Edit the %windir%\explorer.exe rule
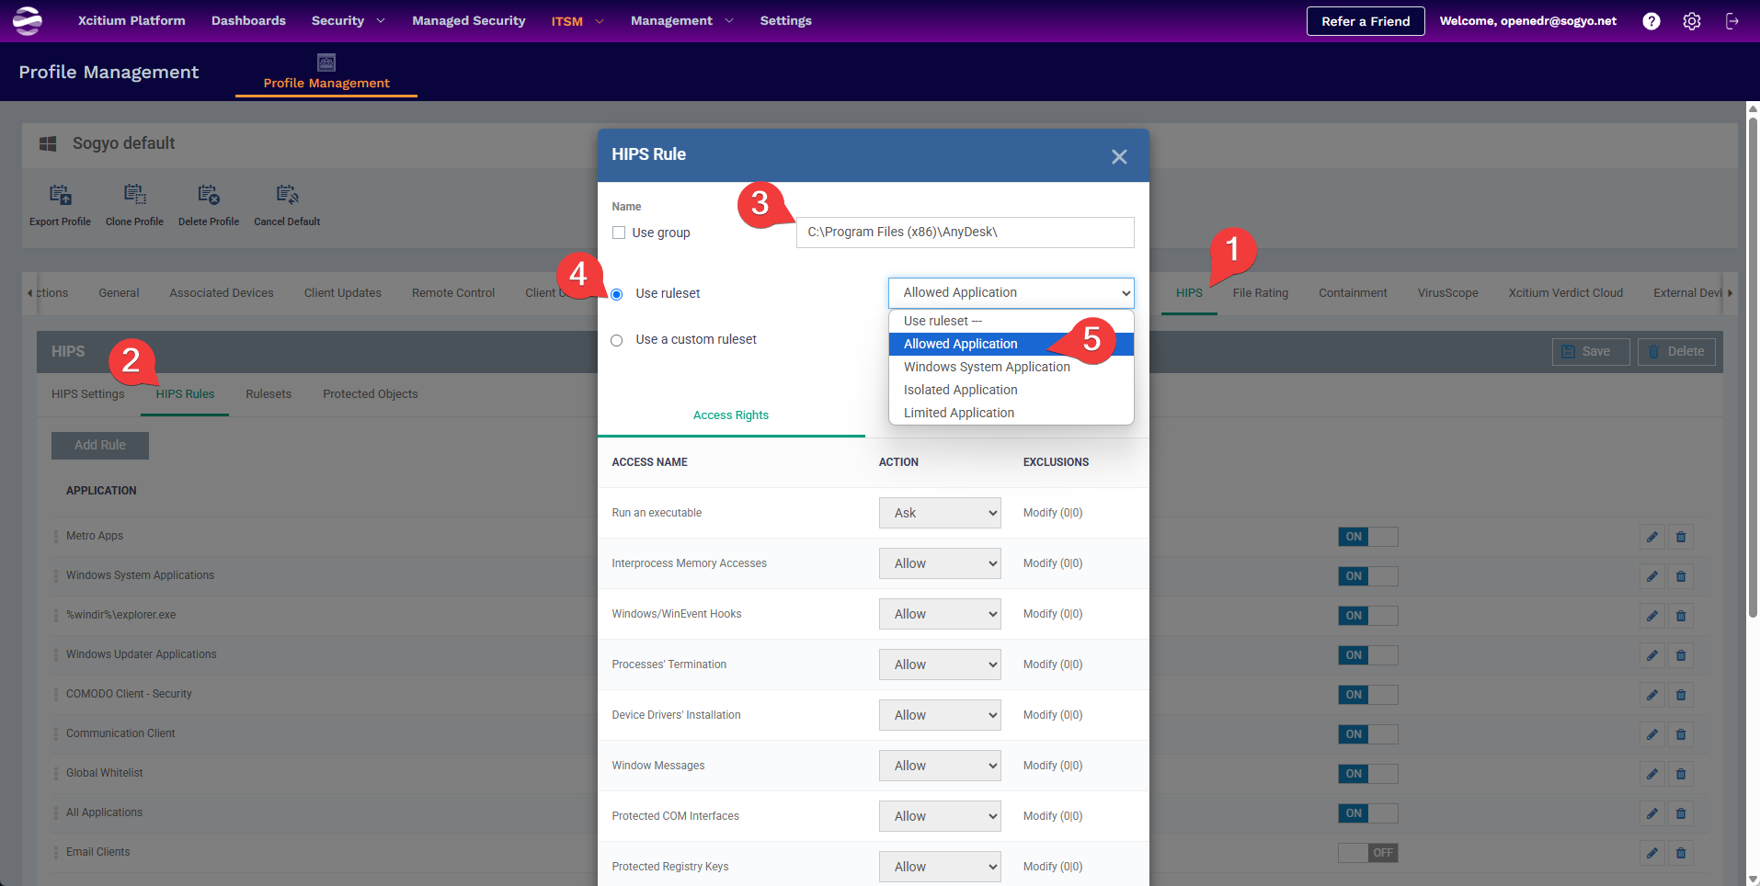1760x886 pixels. pos(1652,616)
